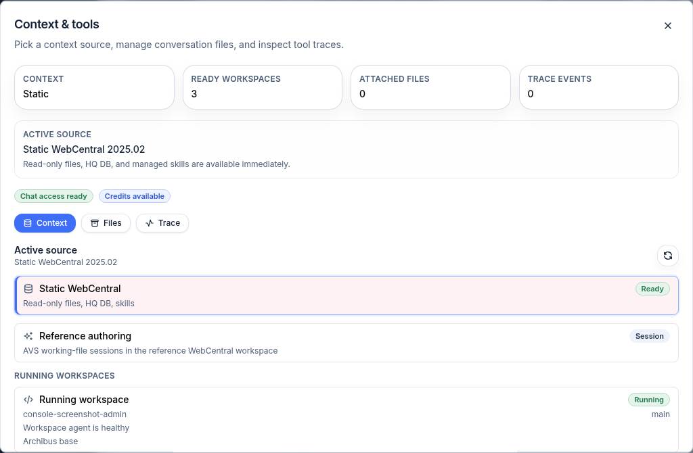The width and height of the screenshot is (693, 453).
Task: Close the Context & tools dialog
Action: 668,26
